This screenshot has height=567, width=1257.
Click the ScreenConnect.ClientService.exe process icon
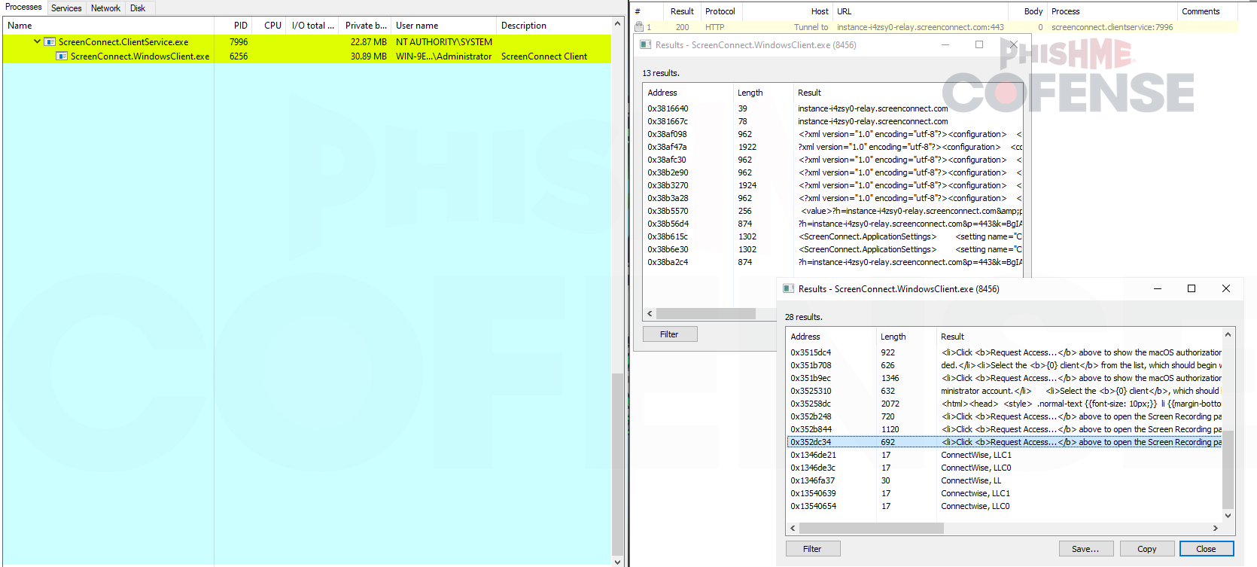[50, 42]
